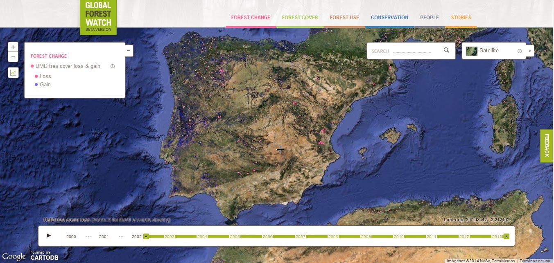Click the timeline end handle at 2013
Screen dimensions: 554x263
[x=507, y=236]
